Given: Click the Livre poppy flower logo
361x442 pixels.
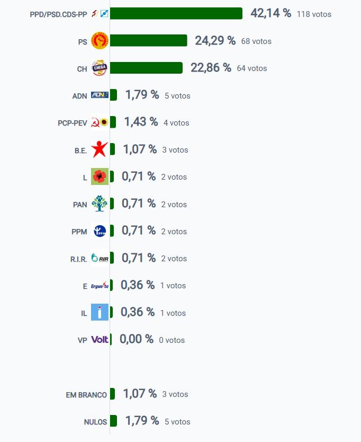Looking at the screenshot, I should 100,177.
